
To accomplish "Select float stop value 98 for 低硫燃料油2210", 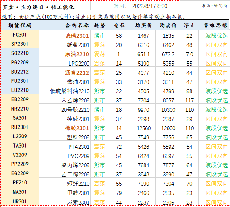I will point(189,91).
